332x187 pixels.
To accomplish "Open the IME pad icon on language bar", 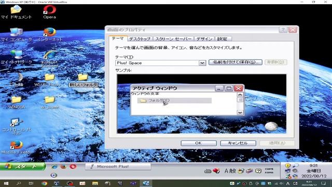I will [241, 171].
